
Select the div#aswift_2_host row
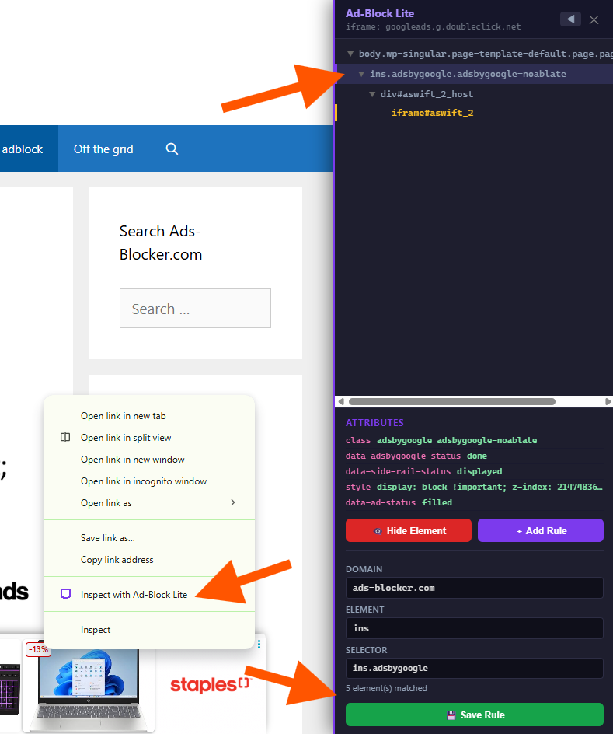coord(474,94)
